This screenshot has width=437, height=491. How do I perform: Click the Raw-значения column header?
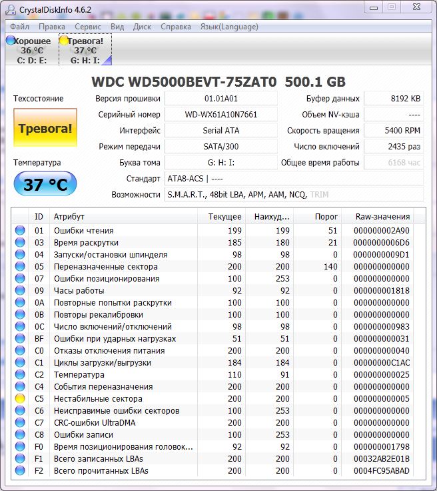click(378, 216)
